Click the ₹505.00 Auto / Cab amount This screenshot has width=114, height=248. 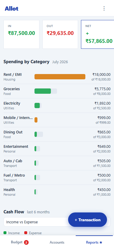coord(104,161)
